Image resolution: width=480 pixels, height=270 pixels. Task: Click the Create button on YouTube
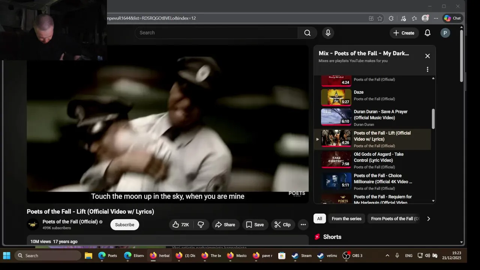pos(404,33)
